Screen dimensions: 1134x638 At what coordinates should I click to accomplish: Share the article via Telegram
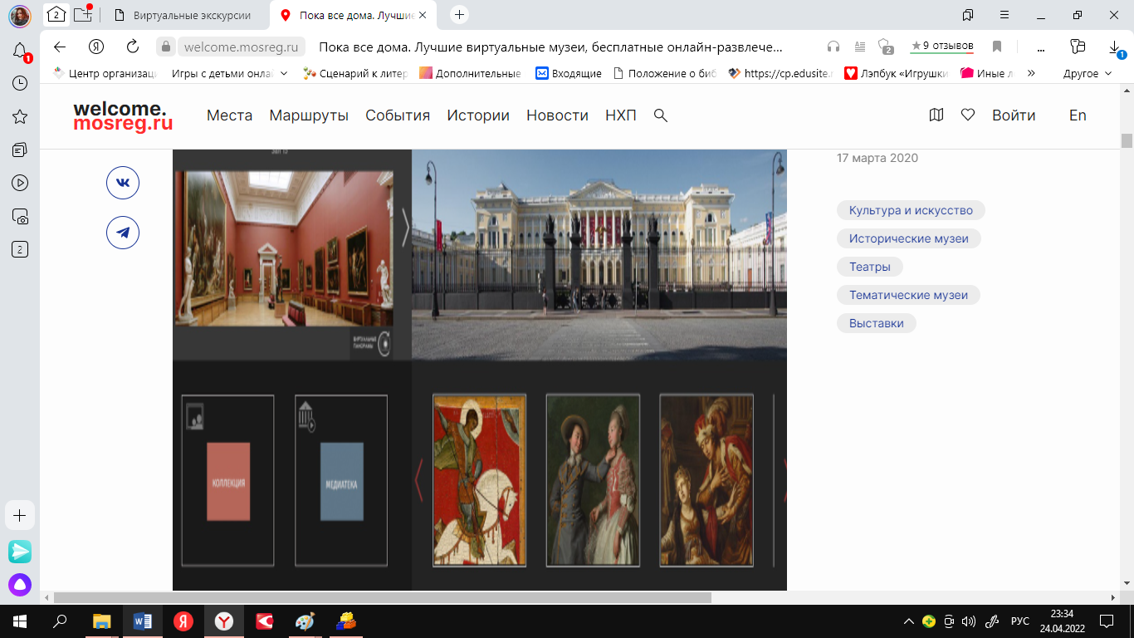click(x=123, y=233)
